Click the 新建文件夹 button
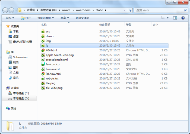This screenshot has width=190, height=134. 82,18
